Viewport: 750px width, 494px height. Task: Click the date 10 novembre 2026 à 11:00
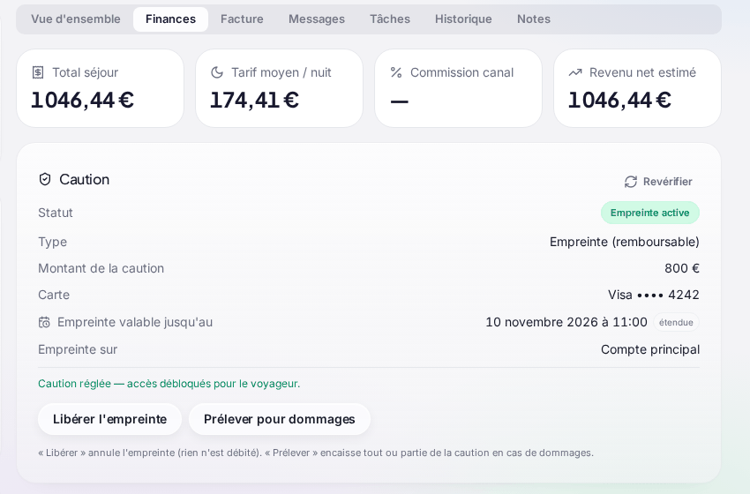point(566,322)
